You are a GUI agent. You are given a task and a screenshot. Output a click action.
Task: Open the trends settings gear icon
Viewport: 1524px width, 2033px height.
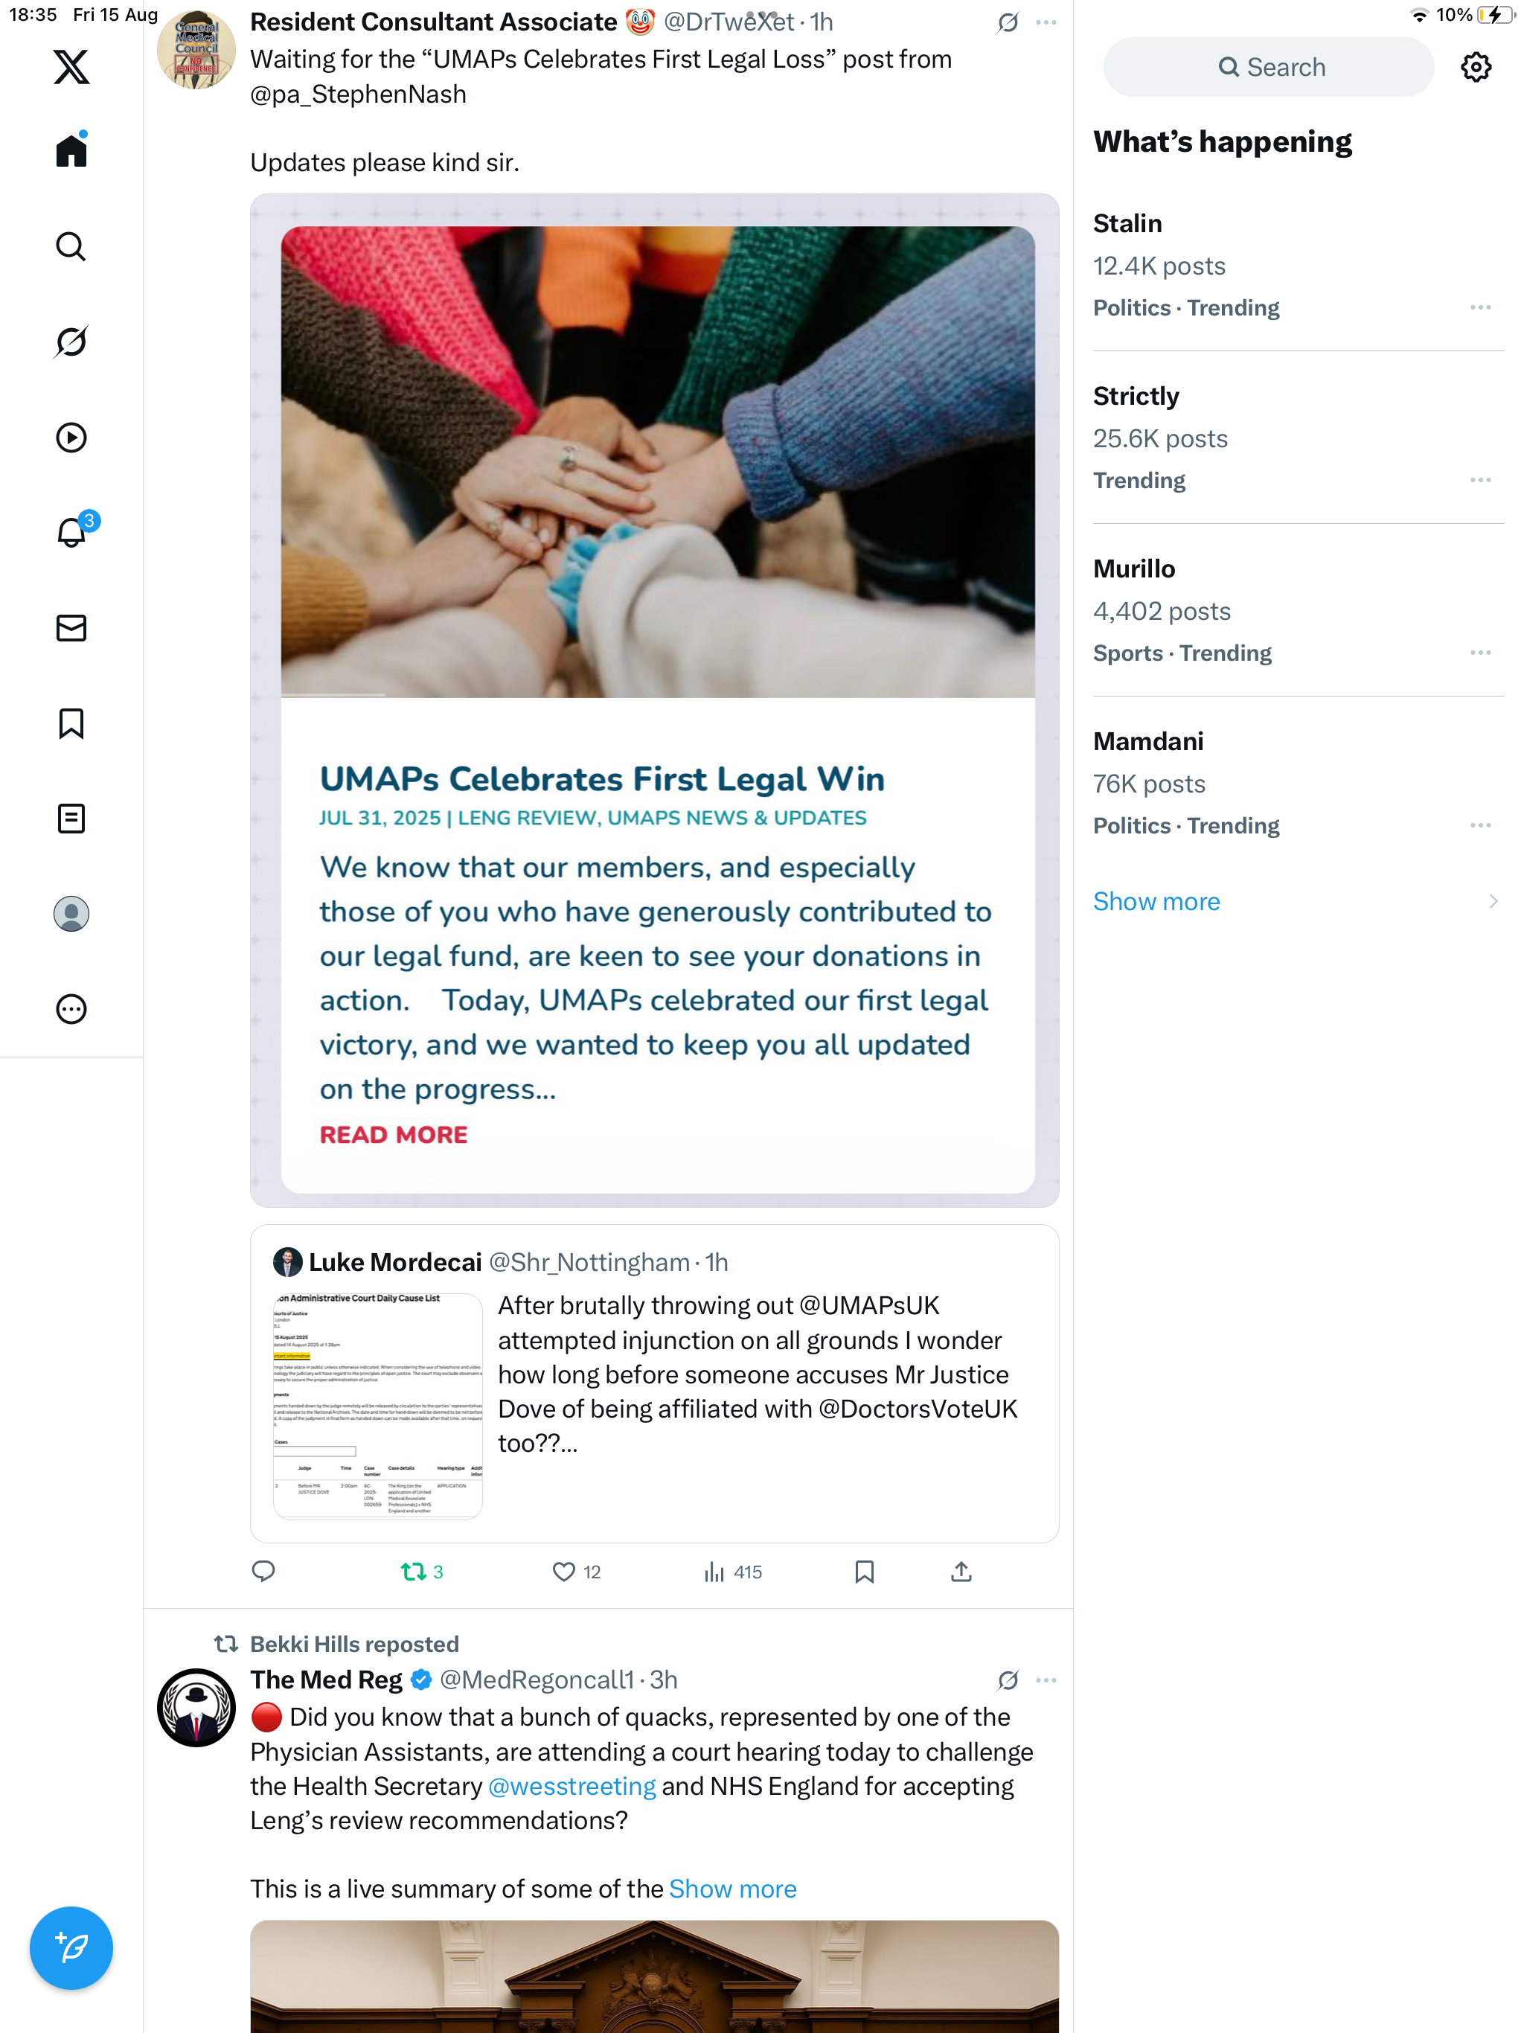[x=1476, y=67]
